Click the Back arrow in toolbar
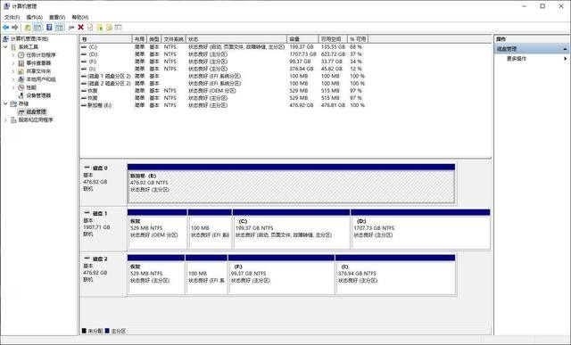The height and width of the screenshot is (345, 571). [6, 28]
